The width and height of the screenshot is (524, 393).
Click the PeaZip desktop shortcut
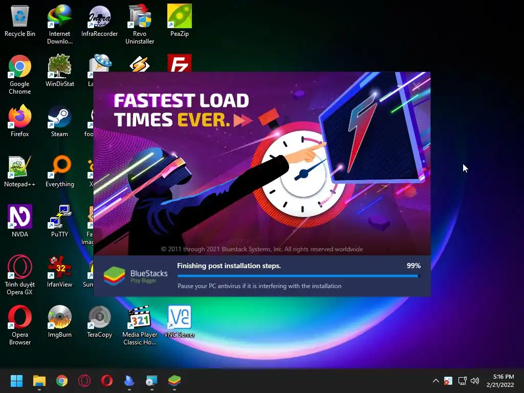(x=180, y=20)
